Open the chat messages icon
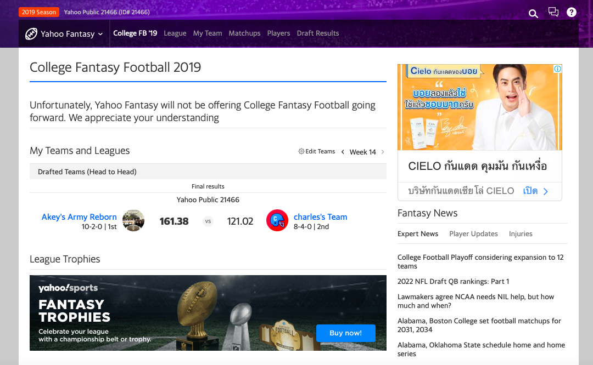593x365 pixels. tap(553, 12)
